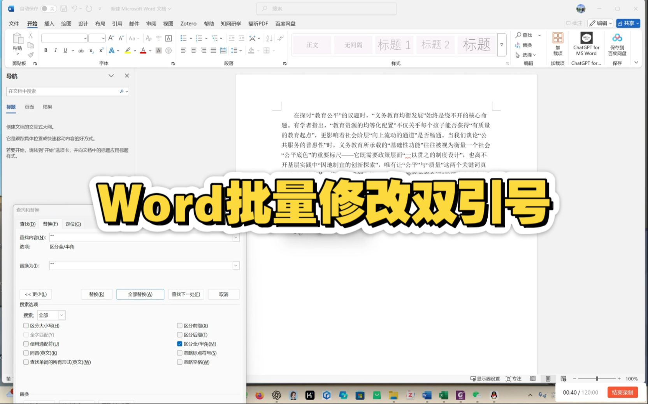Expand the 查找内容 input dropdown arrow
Screen dimensions: 648x404
tap(235, 237)
